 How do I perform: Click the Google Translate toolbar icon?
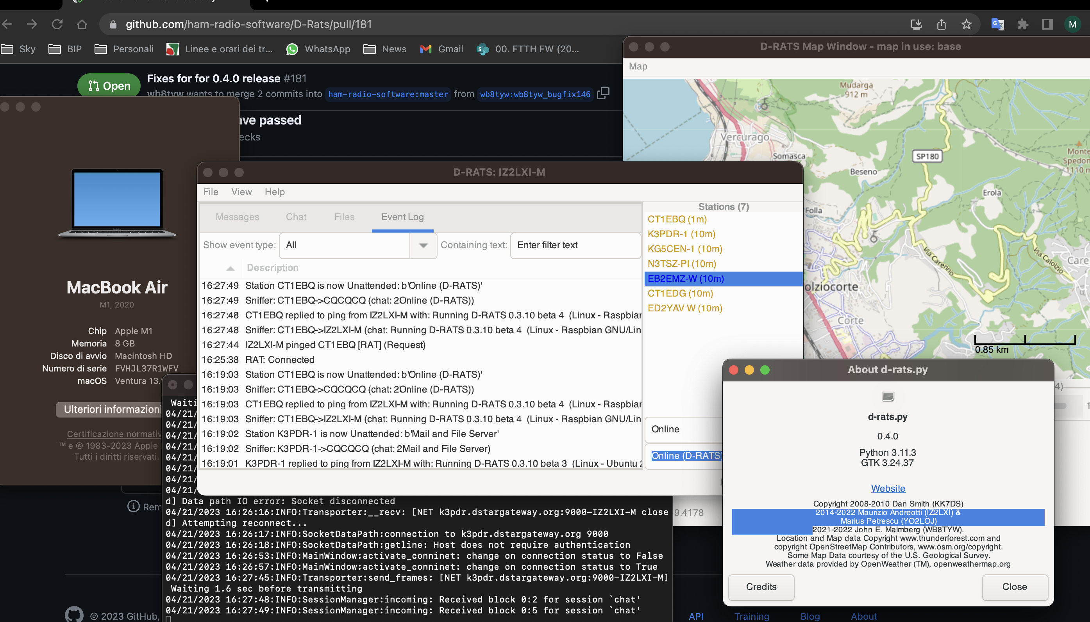coord(997,24)
